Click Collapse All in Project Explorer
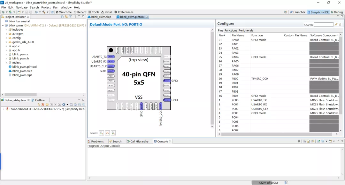345x185 pixels. (x=62, y=17)
